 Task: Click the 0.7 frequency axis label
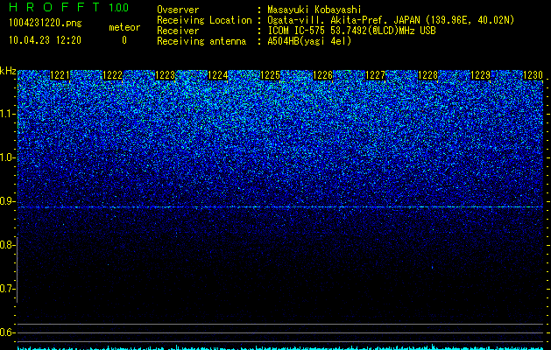(8, 289)
